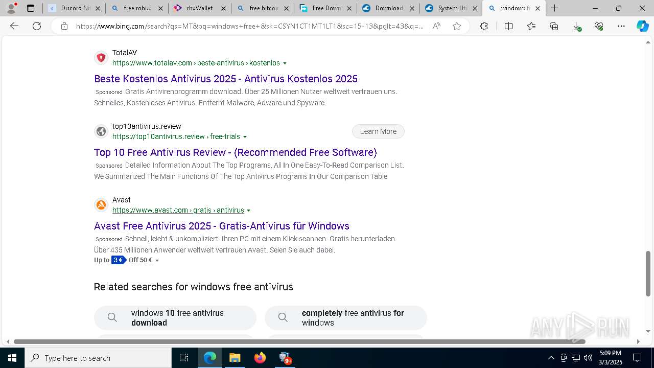The width and height of the screenshot is (654, 368).
Task: Click the horizontal scrollbar right arrow
Action: 638,341
